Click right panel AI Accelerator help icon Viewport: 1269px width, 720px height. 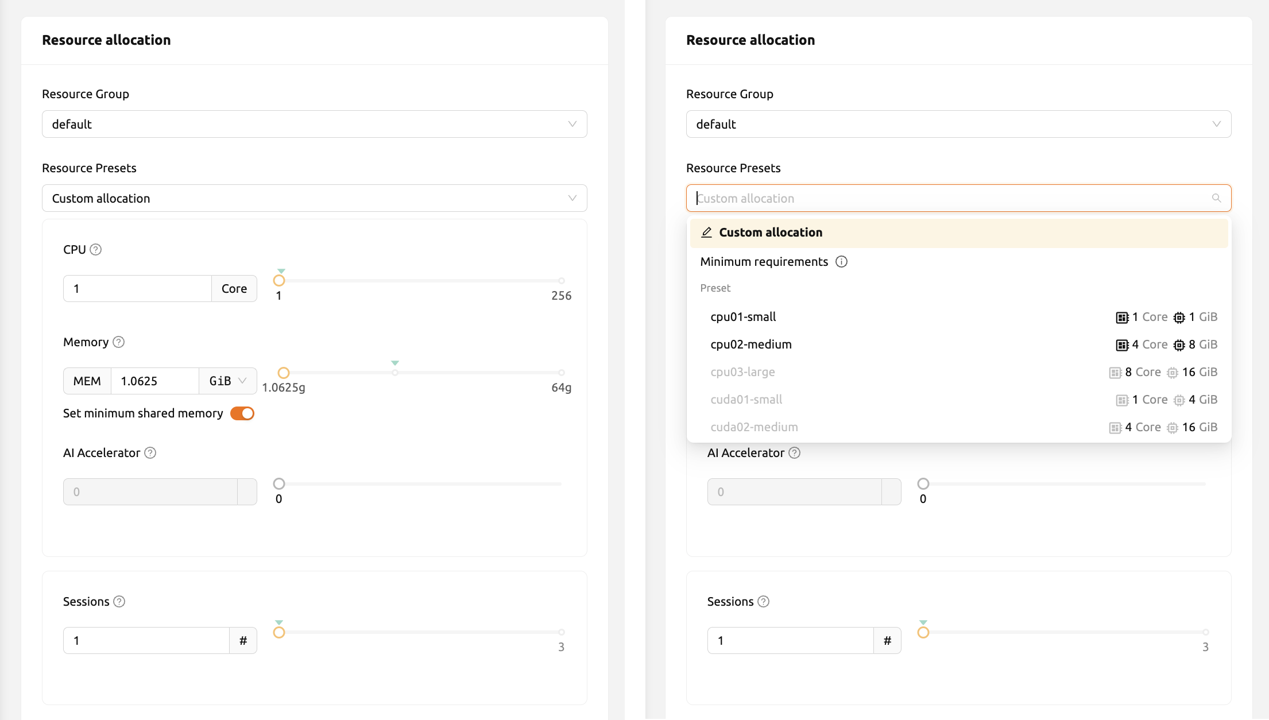coord(794,453)
